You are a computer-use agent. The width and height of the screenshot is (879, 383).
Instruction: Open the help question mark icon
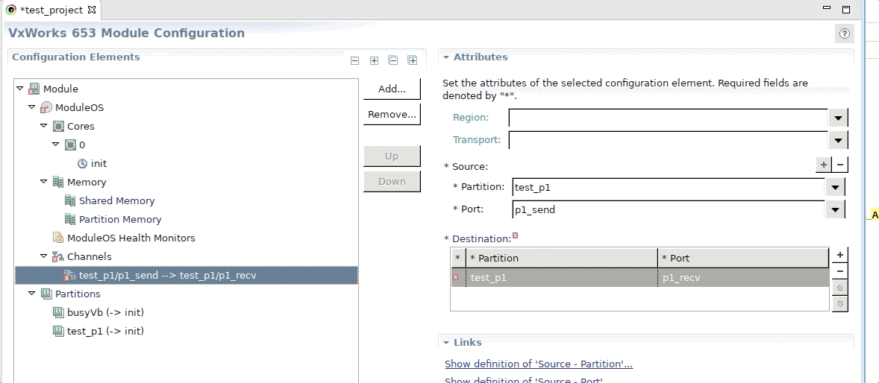point(844,34)
